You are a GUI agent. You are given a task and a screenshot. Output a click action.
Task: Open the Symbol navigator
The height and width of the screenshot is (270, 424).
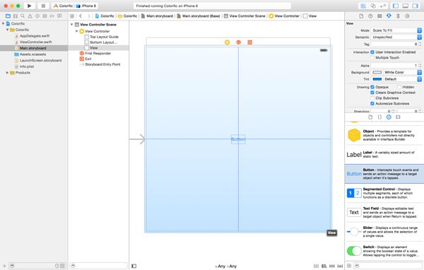pos(16,16)
